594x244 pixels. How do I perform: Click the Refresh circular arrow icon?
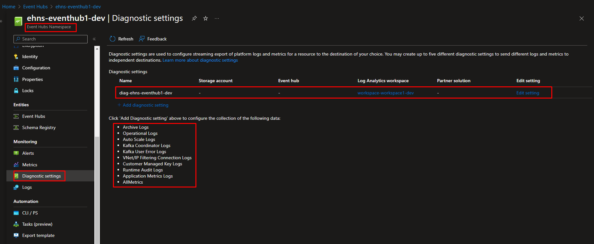(x=112, y=39)
